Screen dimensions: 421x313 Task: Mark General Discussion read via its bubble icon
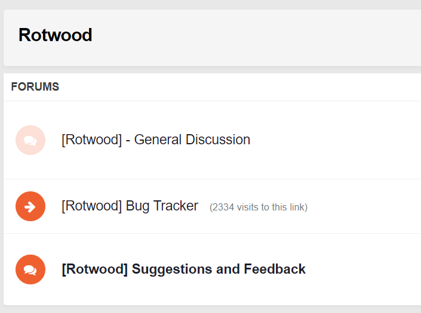point(30,140)
